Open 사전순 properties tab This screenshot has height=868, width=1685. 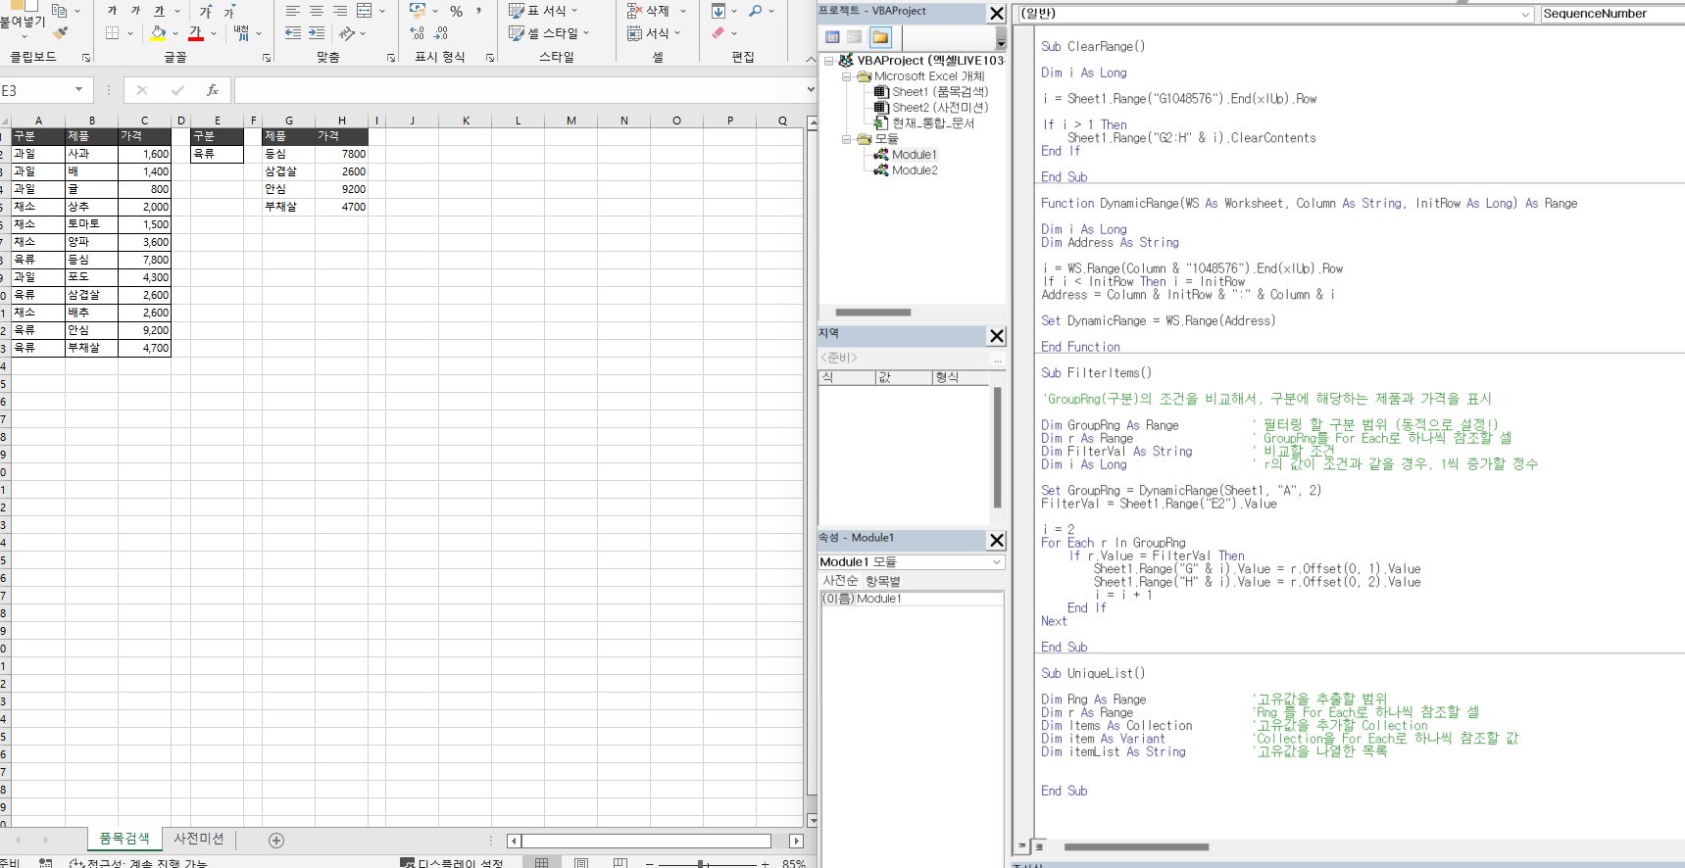(x=840, y=581)
